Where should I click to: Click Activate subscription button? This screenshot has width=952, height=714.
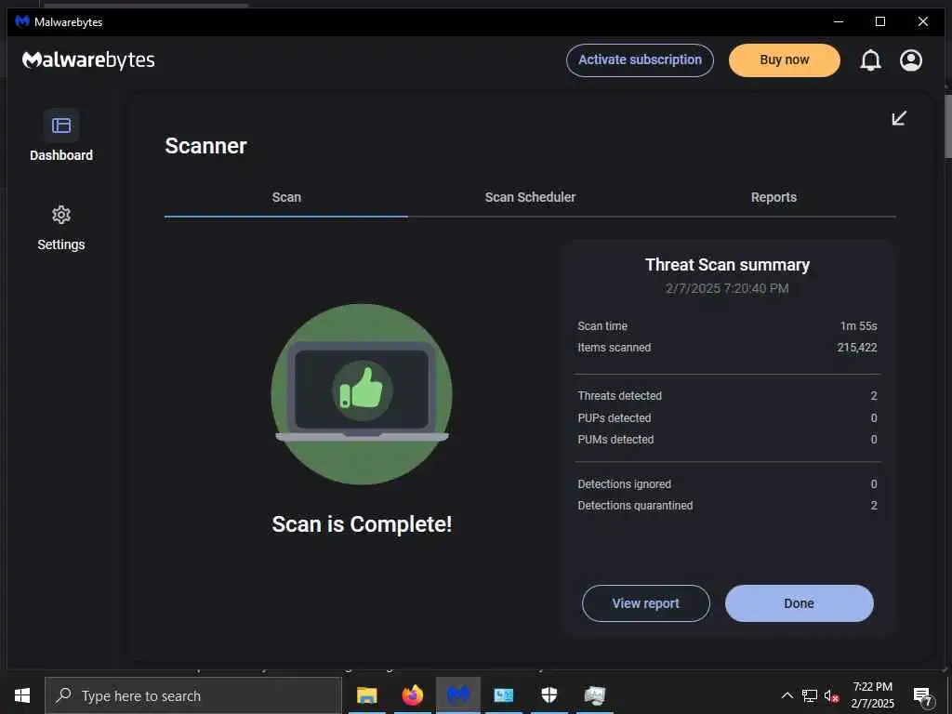coord(640,60)
